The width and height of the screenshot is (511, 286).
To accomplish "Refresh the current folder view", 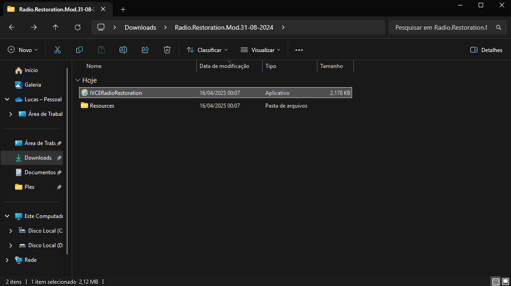I will [x=78, y=27].
